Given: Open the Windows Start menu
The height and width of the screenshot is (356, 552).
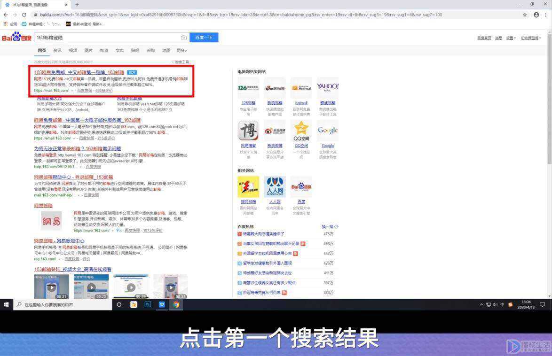Looking at the screenshot, I should click(6, 305).
